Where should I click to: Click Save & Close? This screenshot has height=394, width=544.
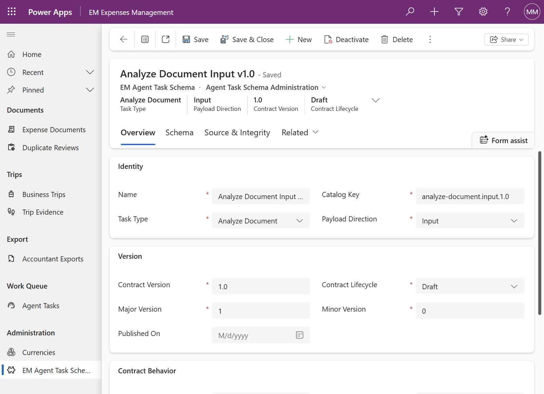[247, 39]
